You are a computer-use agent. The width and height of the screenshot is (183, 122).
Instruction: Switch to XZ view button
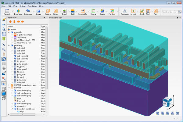(163, 113)
